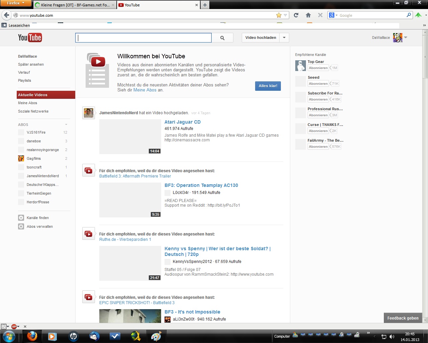Click Battlefield 3: Aftermath Premiere Trailer link
This screenshot has width=428, height=343.
(x=135, y=176)
